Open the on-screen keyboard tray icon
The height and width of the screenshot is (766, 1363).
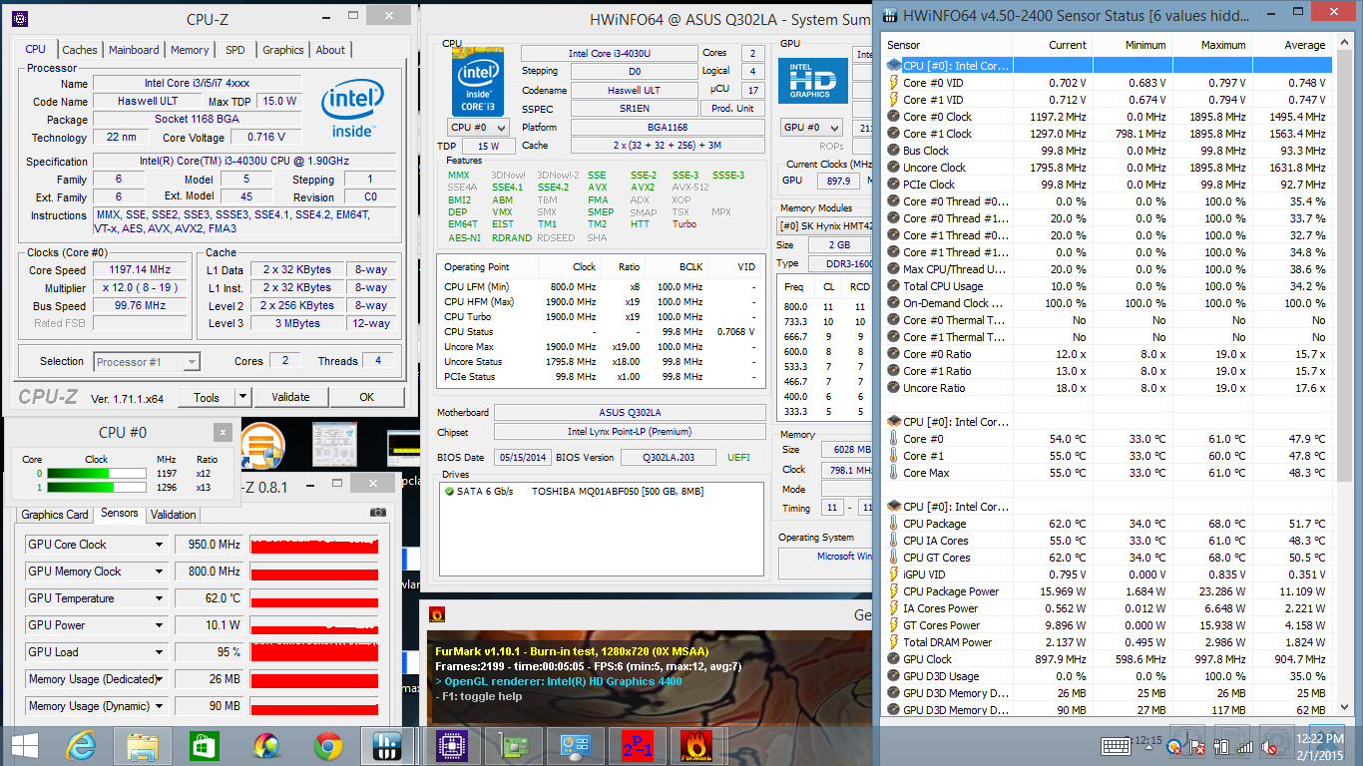pyautogui.click(x=1116, y=746)
